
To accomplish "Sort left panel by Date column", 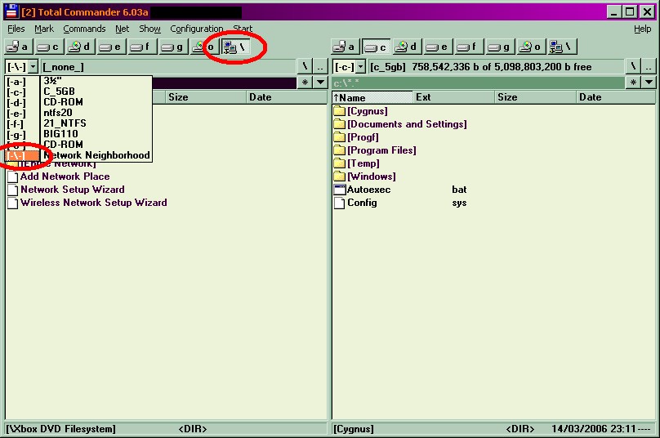I will (x=287, y=97).
